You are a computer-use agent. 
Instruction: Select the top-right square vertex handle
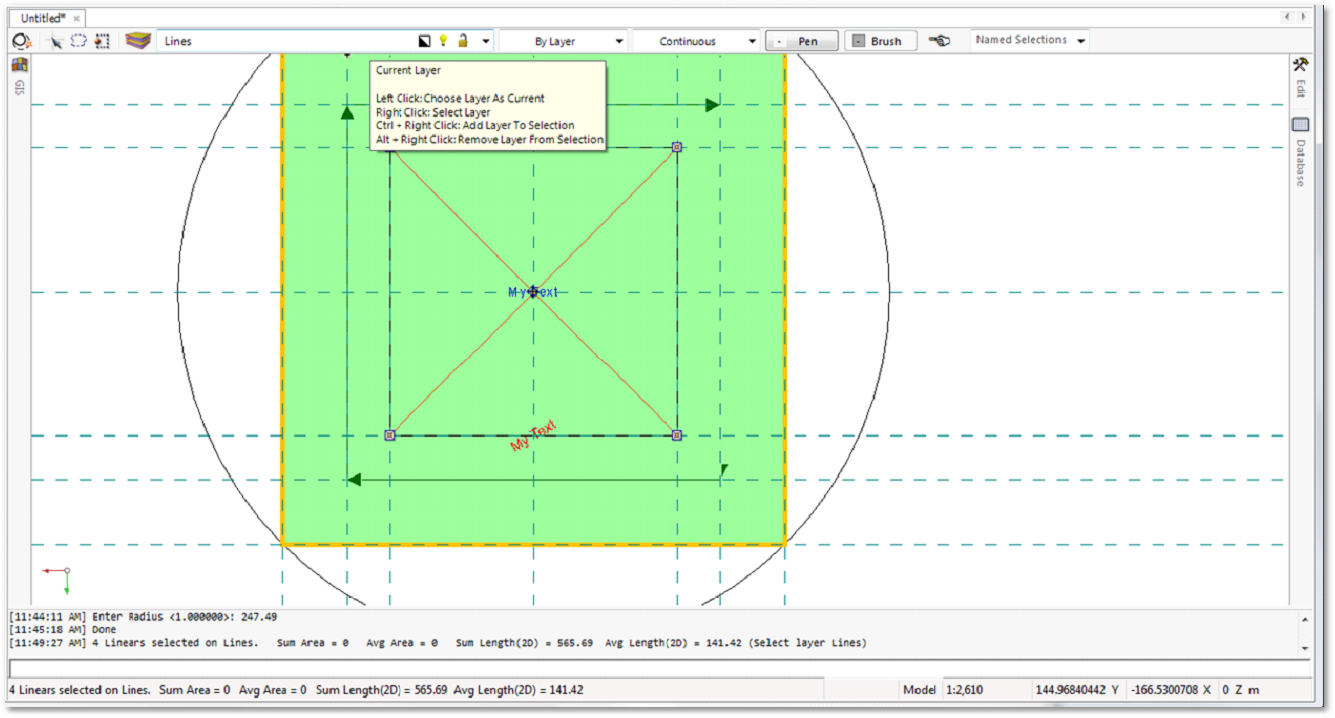[x=677, y=147]
